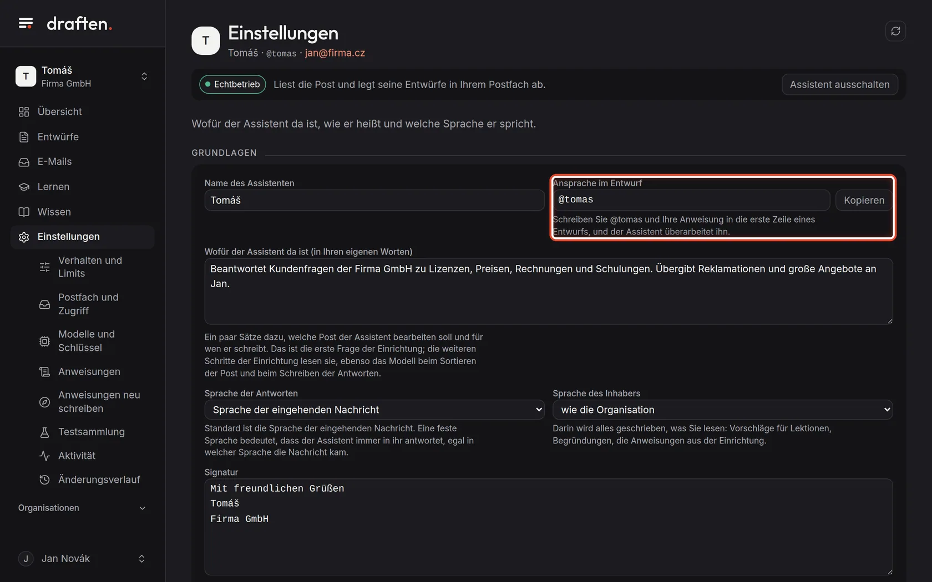Click the Lernen graduation cap icon
Viewport: 932px width, 582px height.
pyautogui.click(x=24, y=187)
